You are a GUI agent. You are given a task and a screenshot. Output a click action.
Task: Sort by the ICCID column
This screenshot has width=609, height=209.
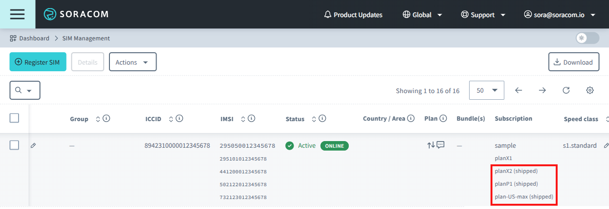171,119
